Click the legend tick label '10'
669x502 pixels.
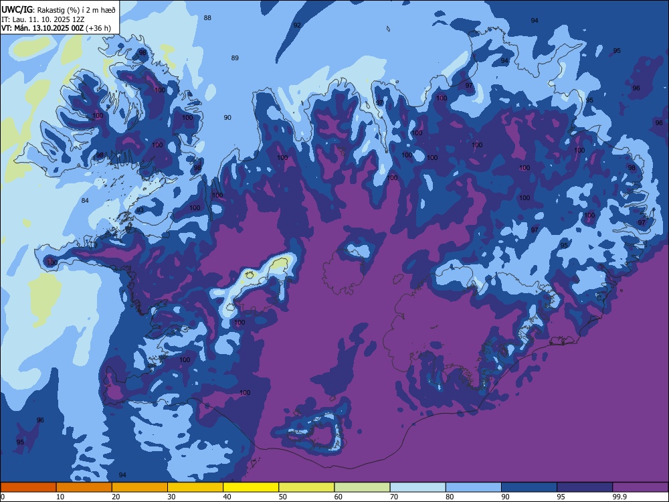click(x=60, y=497)
